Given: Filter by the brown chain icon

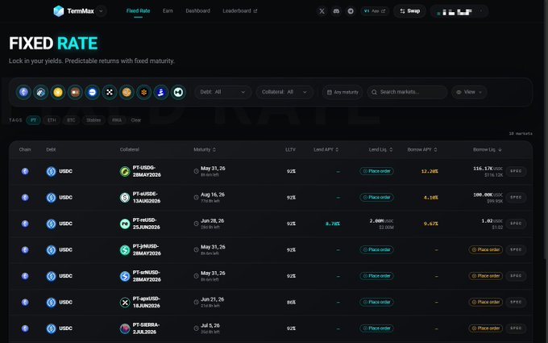Looking at the screenshot, I should tap(75, 92).
